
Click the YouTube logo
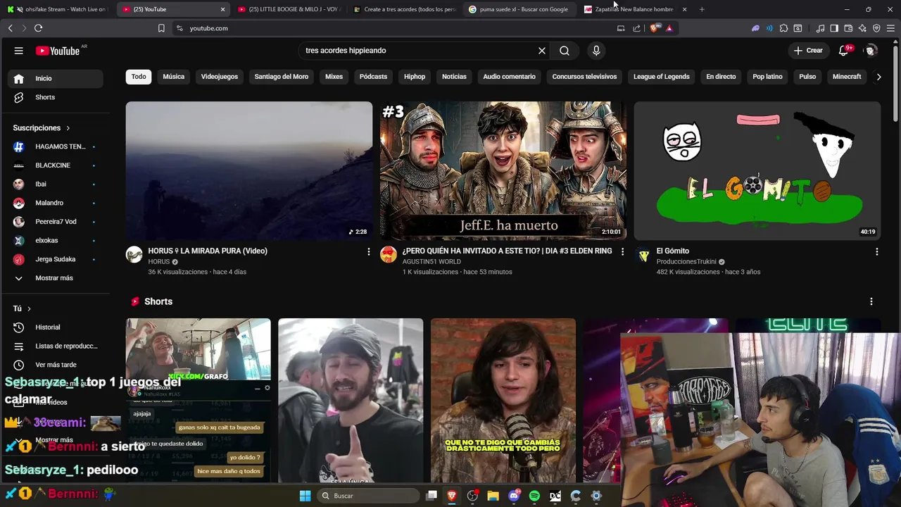[x=58, y=51]
